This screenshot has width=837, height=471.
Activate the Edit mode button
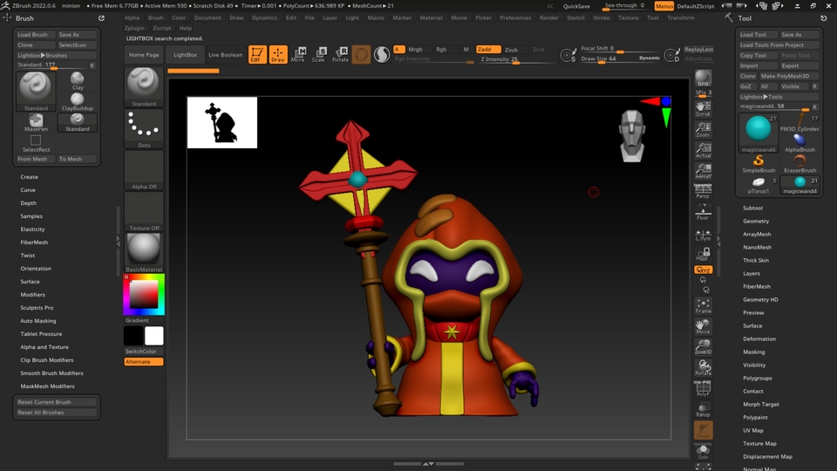pyautogui.click(x=257, y=54)
